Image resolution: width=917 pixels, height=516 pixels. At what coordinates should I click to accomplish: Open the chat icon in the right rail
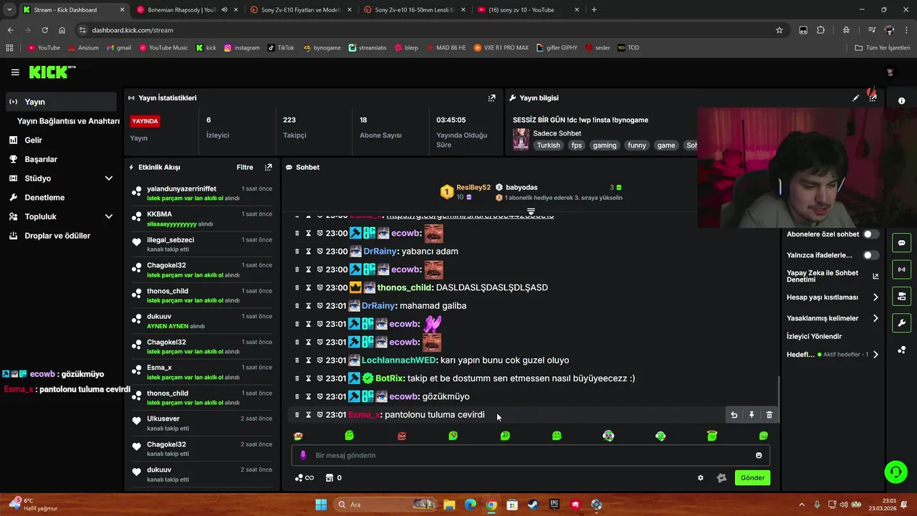click(901, 243)
